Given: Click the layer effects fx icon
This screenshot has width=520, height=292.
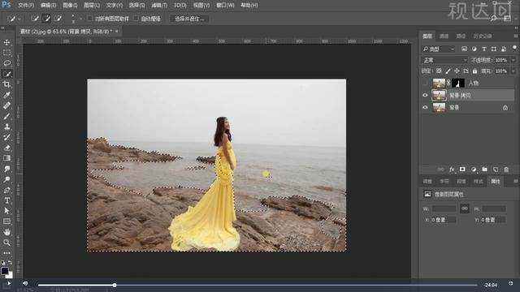Looking at the screenshot, I should tap(452, 170).
